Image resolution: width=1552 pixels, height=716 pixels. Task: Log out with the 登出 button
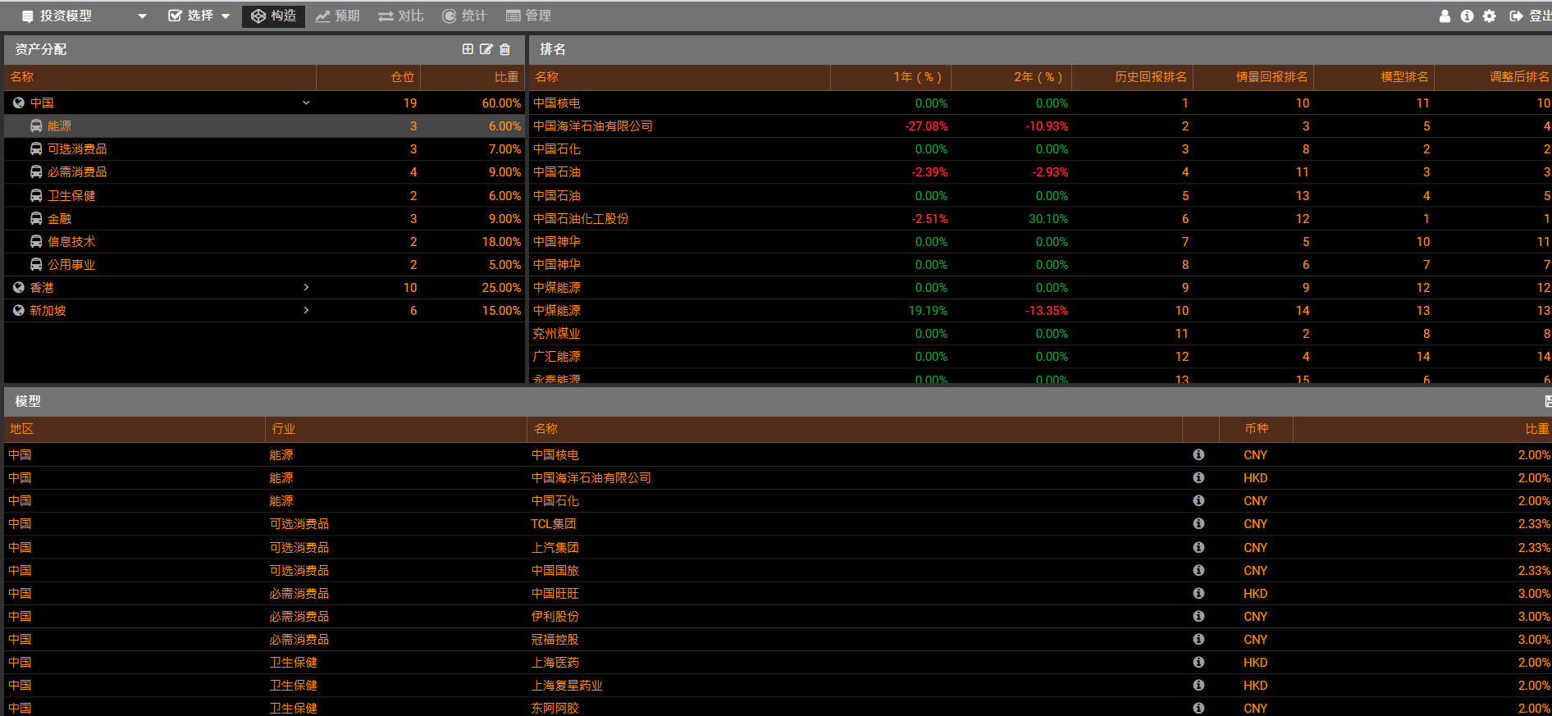point(1531,16)
